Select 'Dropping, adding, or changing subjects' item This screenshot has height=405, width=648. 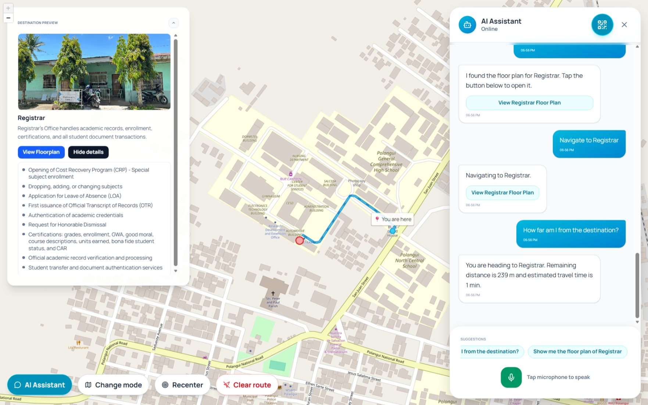coord(75,186)
